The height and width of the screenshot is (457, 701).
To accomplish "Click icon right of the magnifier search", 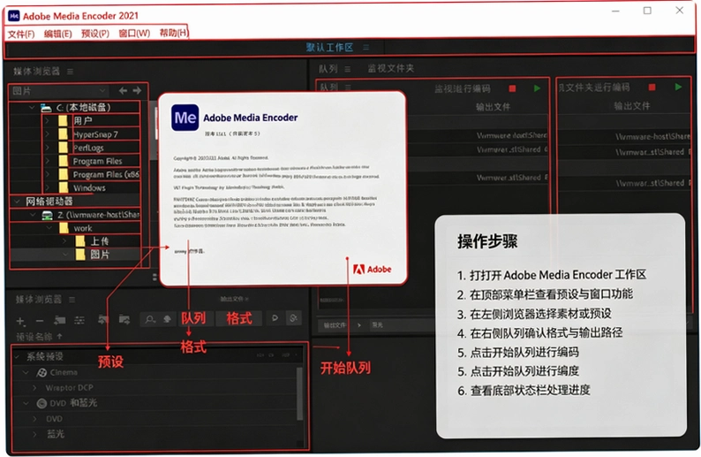I will [167, 319].
